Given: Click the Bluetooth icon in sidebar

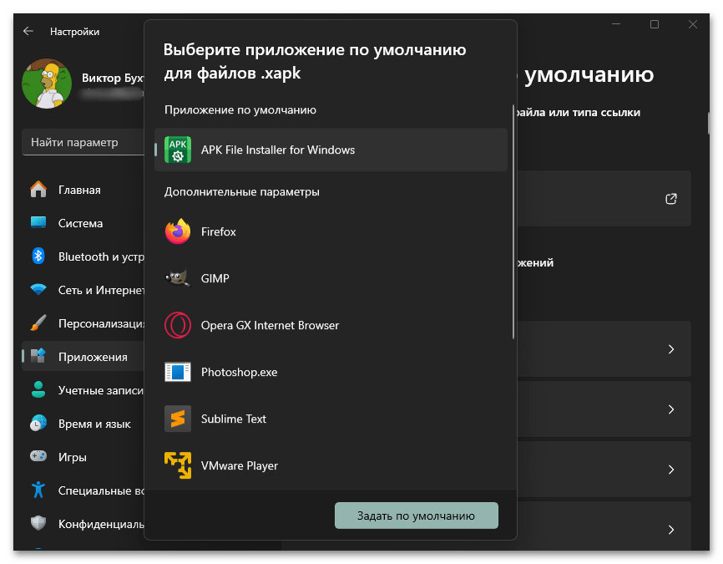Looking at the screenshot, I should [x=38, y=256].
